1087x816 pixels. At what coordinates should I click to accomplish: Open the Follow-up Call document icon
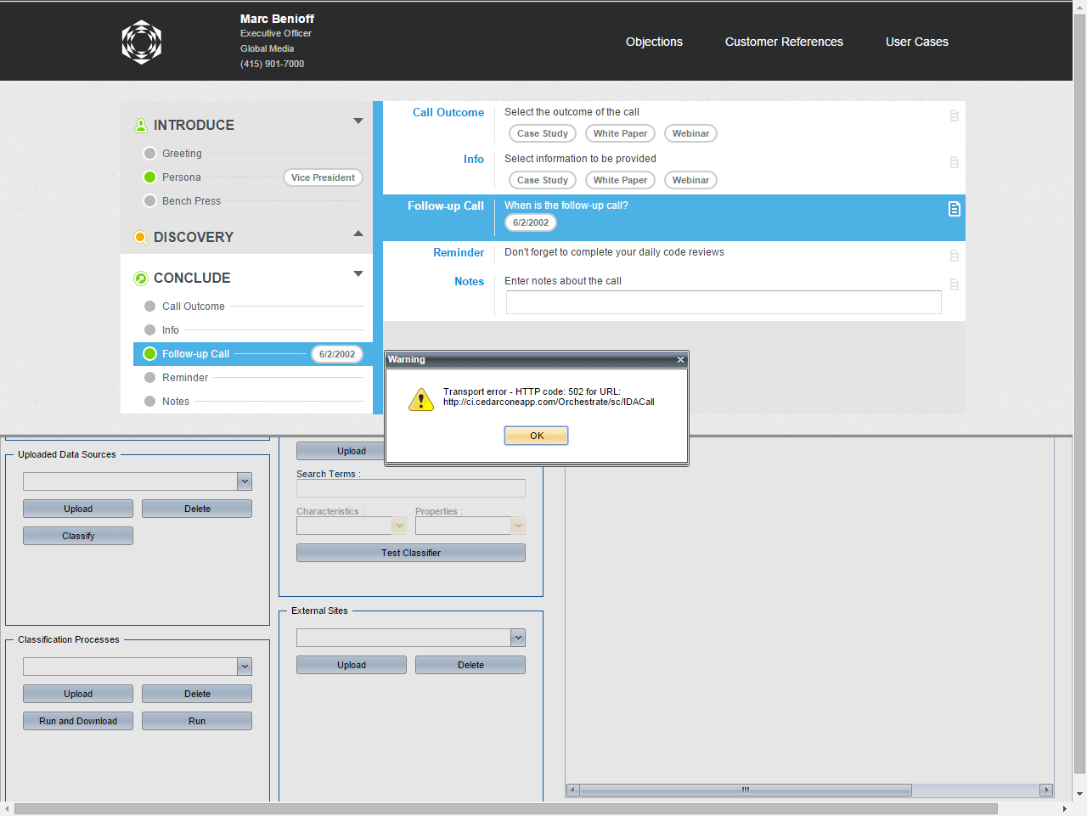tap(954, 209)
